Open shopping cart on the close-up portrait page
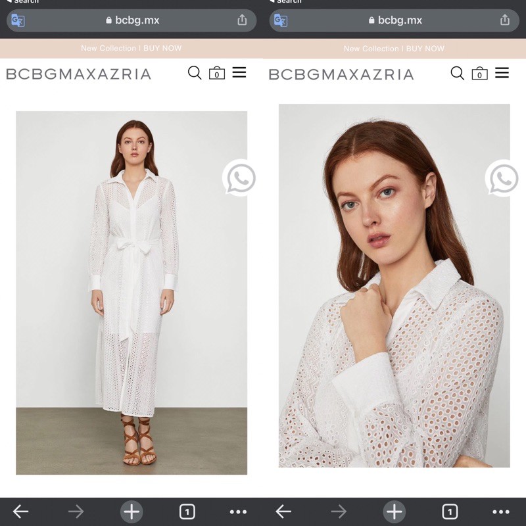526x526 pixels. (x=479, y=74)
